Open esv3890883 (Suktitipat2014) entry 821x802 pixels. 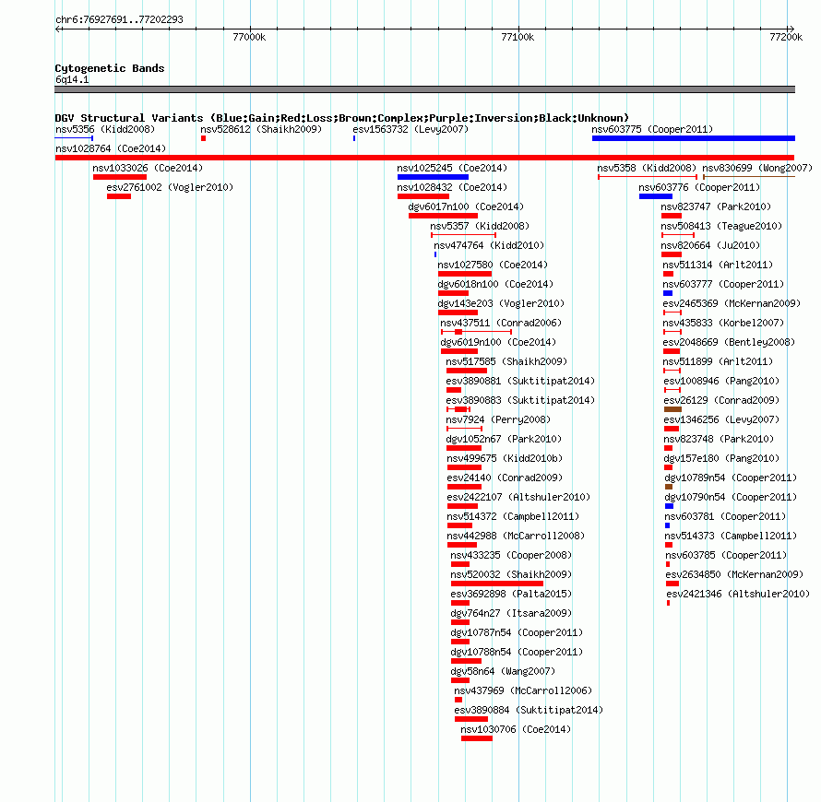coord(520,400)
